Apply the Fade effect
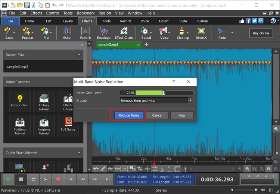 coord(222,33)
